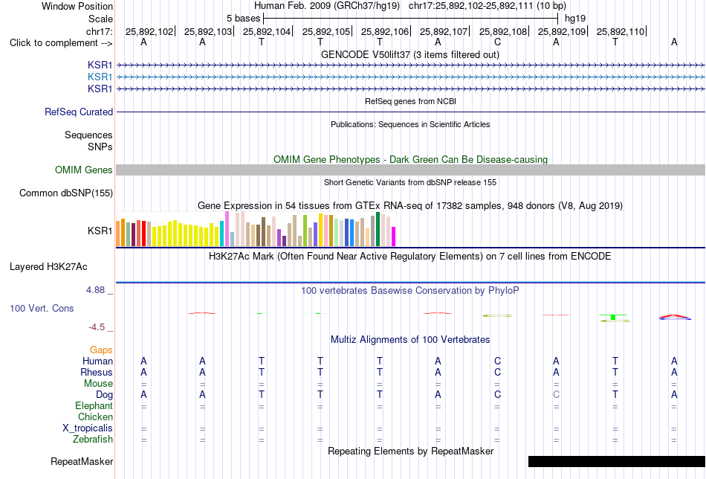
Task: Open "Multiz Alignments of 100 Vertebrates" title
Action: click(x=410, y=340)
